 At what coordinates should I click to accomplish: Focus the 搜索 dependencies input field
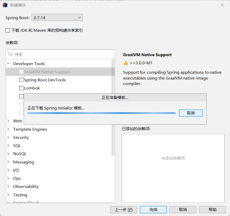coord(60,54)
